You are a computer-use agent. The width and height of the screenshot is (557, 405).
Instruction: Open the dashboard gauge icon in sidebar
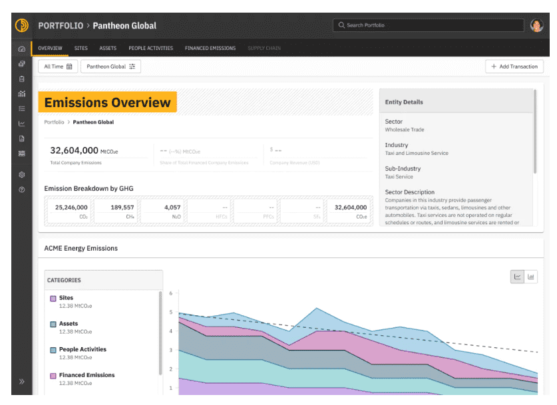(x=22, y=49)
